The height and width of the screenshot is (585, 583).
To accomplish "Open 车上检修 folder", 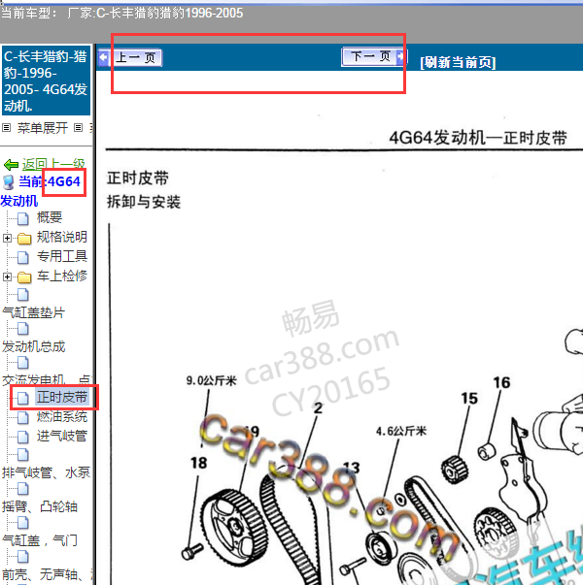I will [x=61, y=276].
